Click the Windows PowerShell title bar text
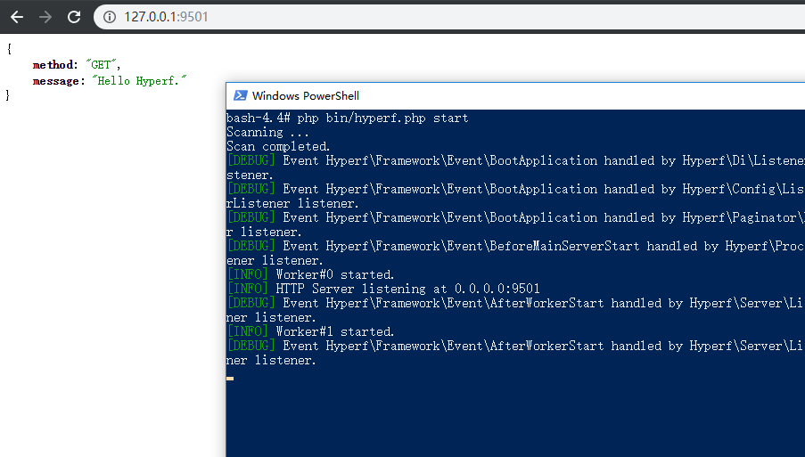The image size is (805, 457). [306, 95]
